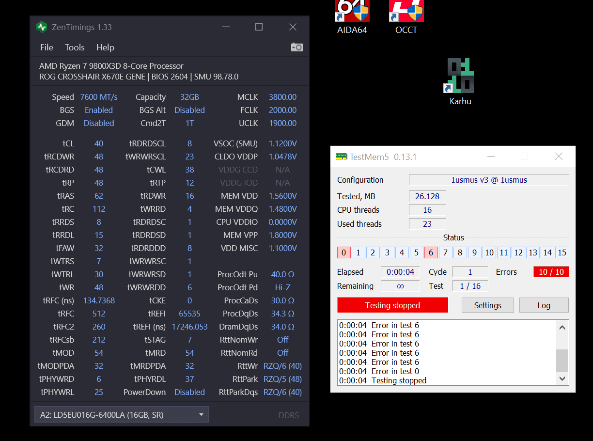Click the UCLK value 1900.00
593x441 pixels.
(x=282, y=123)
